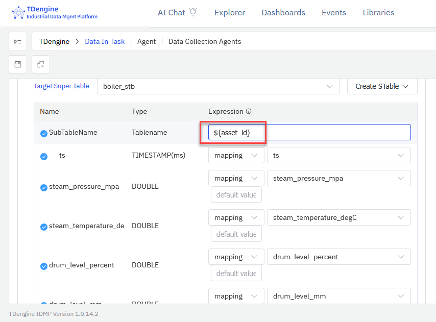Click the save disk icon

[18, 64]
